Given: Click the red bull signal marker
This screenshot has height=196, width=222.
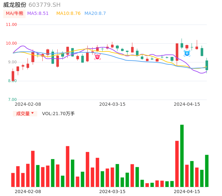Looking at the screenshot, I should point(97,57).
